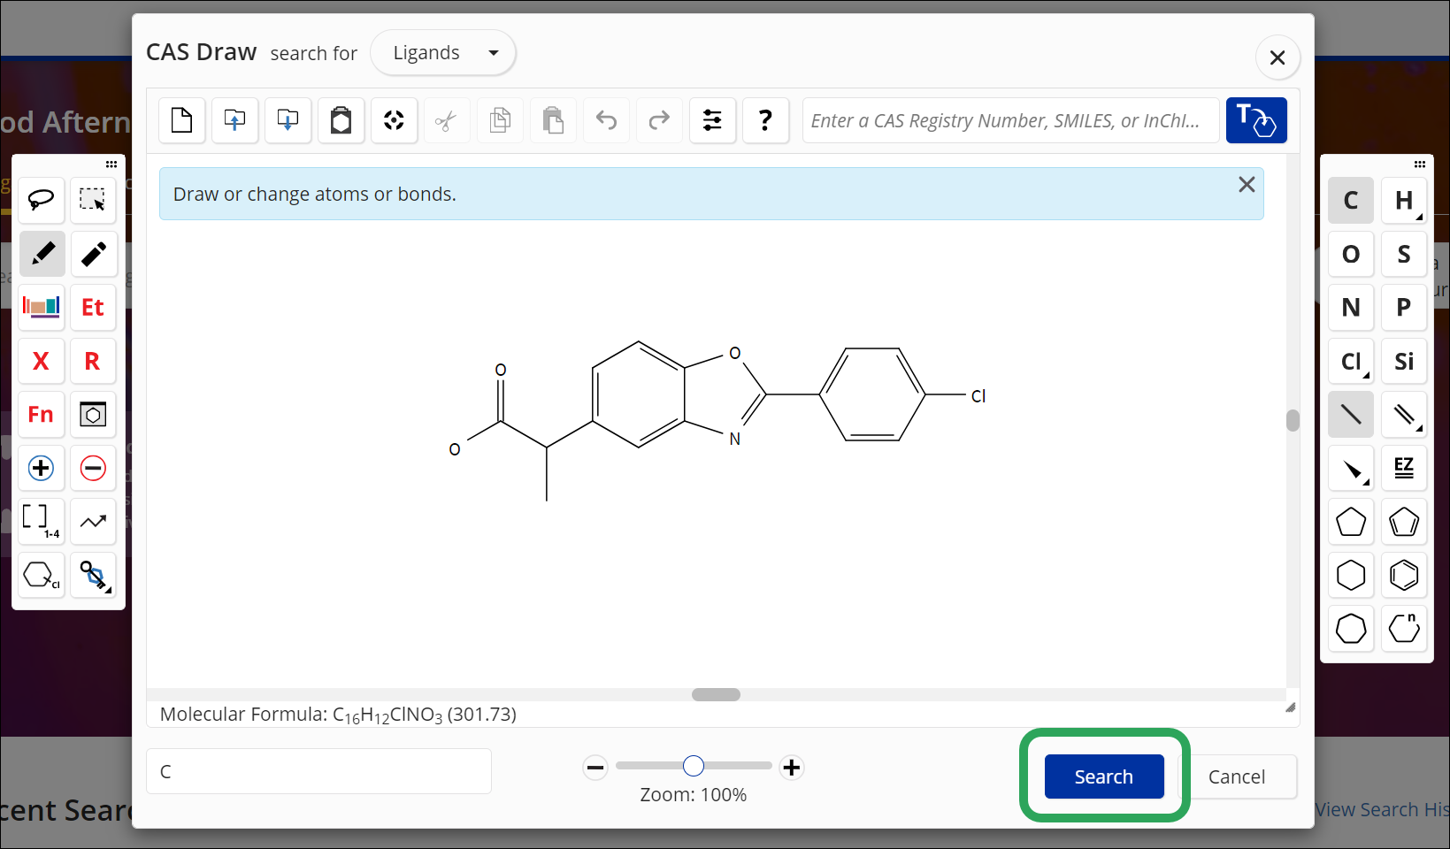Activate the single bond tool

coord(1350,415)
